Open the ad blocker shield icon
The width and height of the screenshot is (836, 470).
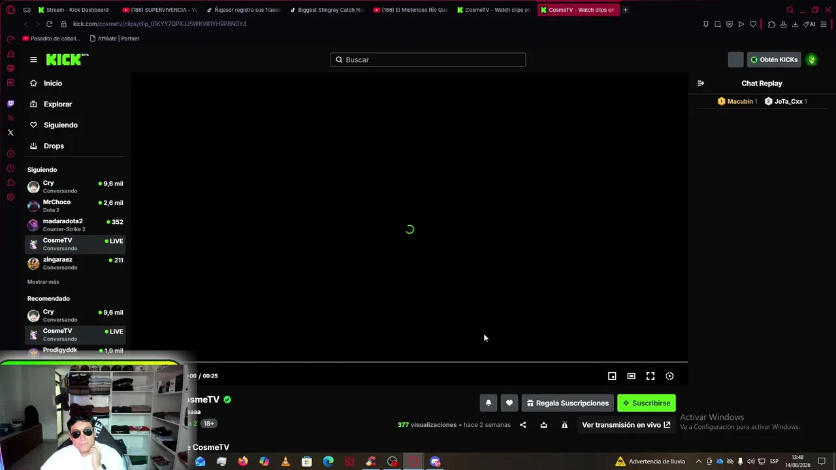pos(730,24)
